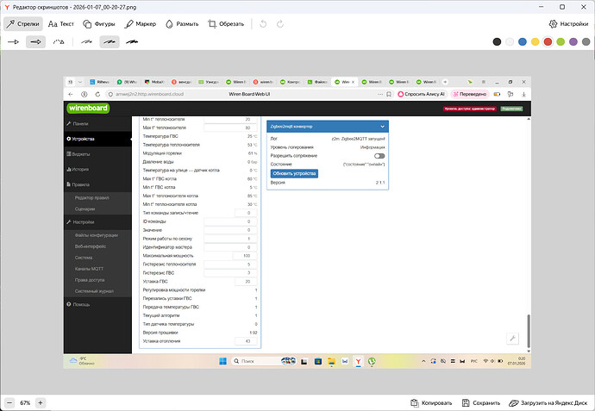This screenshot has width=595, height=411.
Task: Select the green color swatch
Action: tap(561, 41)
